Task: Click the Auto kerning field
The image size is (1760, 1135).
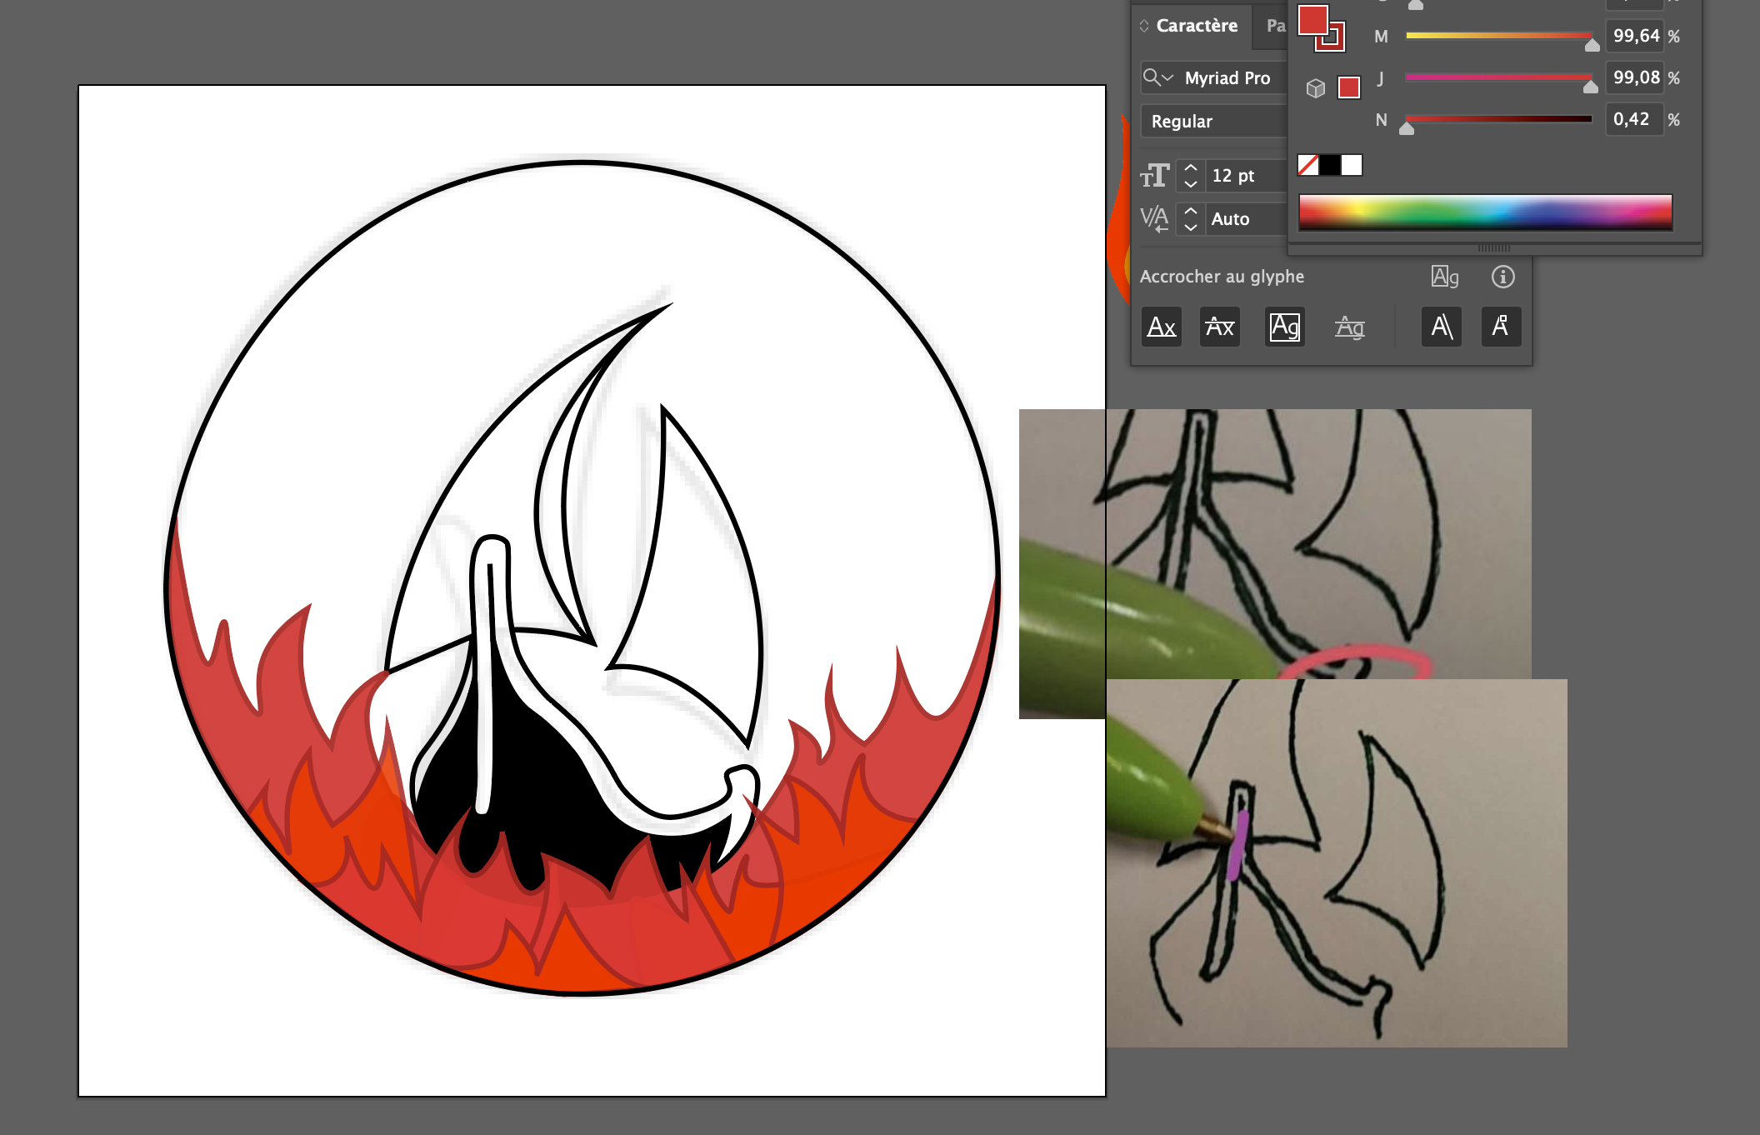Action: pos(1247,219)
